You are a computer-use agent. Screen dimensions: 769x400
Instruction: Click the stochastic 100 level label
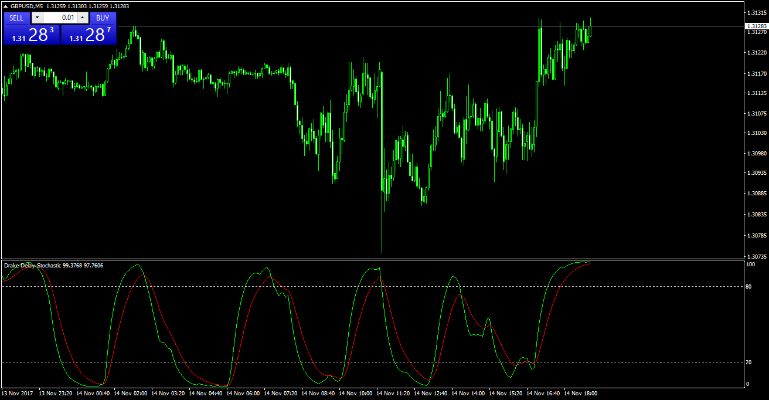tap(750, 265)
